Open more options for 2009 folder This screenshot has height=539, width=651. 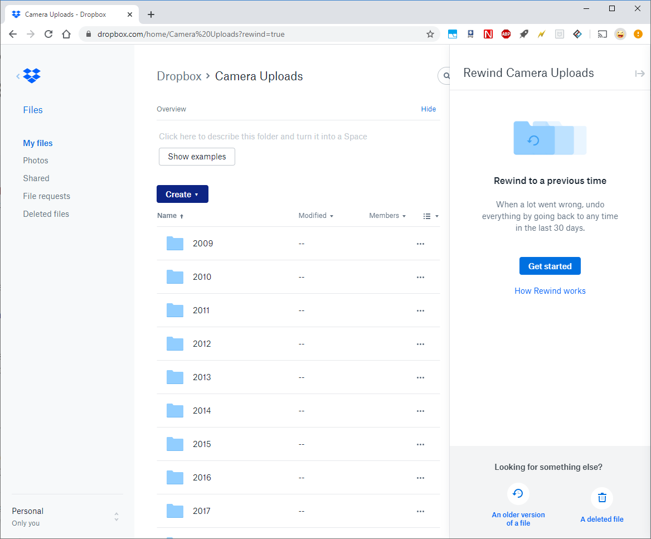click(420, 244)
